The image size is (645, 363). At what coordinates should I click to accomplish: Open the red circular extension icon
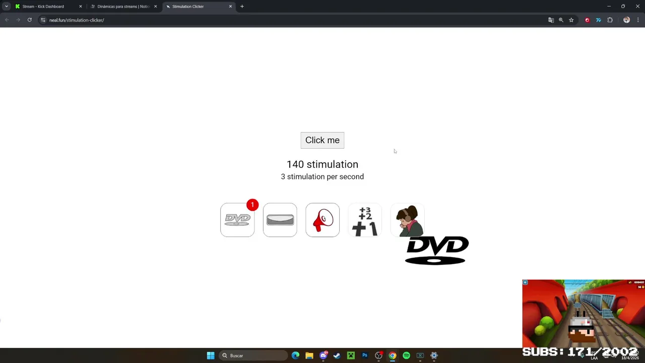[x=587, y=20]
